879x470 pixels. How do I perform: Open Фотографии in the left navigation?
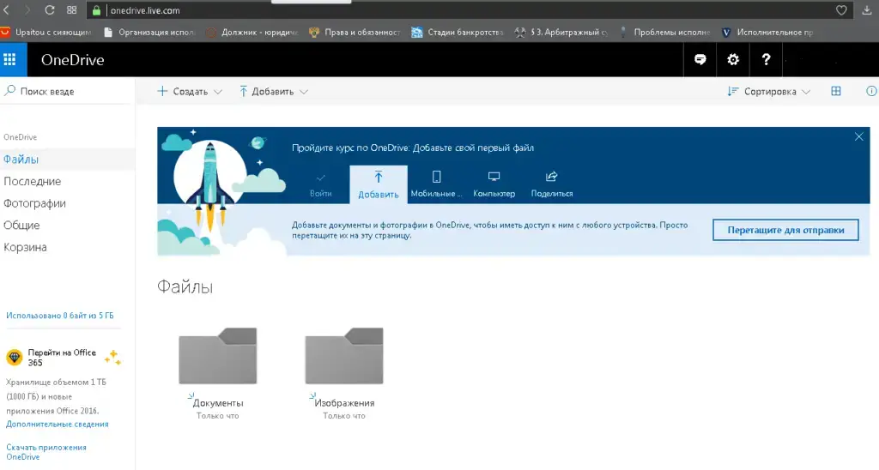tap(34, 204)
